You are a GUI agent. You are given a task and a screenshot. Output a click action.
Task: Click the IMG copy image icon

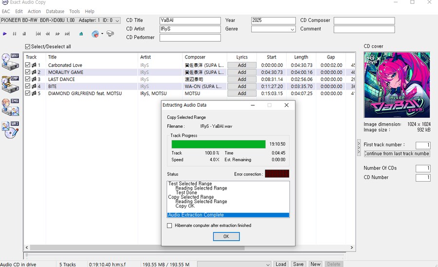11,107
